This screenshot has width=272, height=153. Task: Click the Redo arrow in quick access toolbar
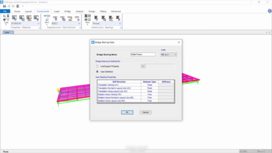click(13, 6)
